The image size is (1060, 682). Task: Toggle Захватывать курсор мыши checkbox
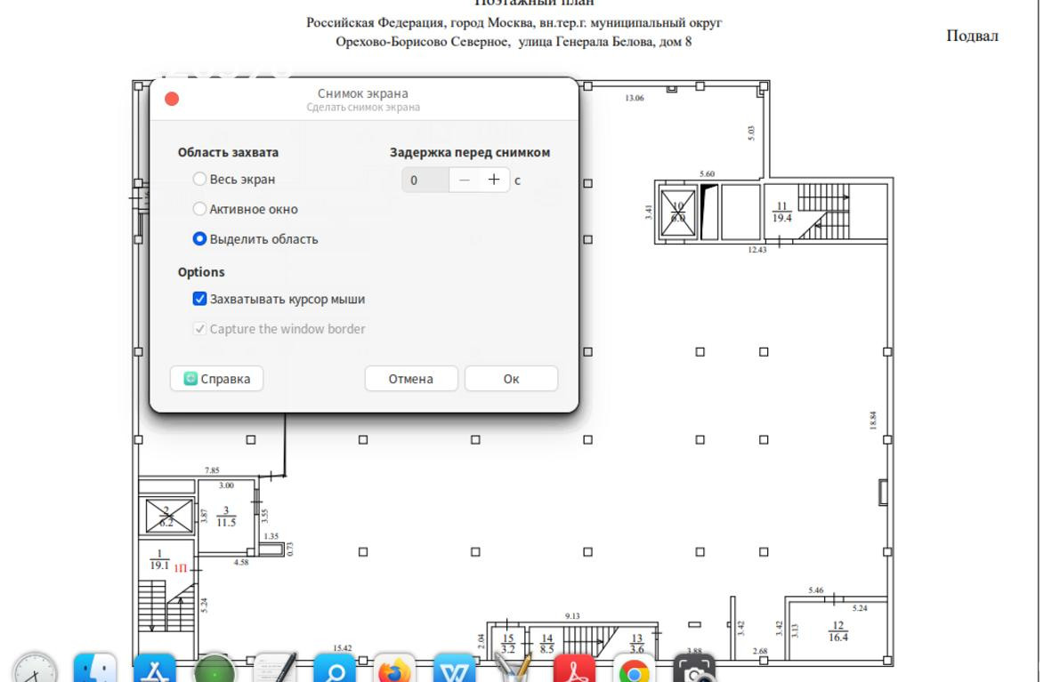point(199,299)
